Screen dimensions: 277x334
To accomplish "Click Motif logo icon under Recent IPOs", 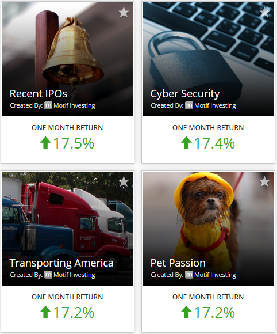I will point(48,105).
